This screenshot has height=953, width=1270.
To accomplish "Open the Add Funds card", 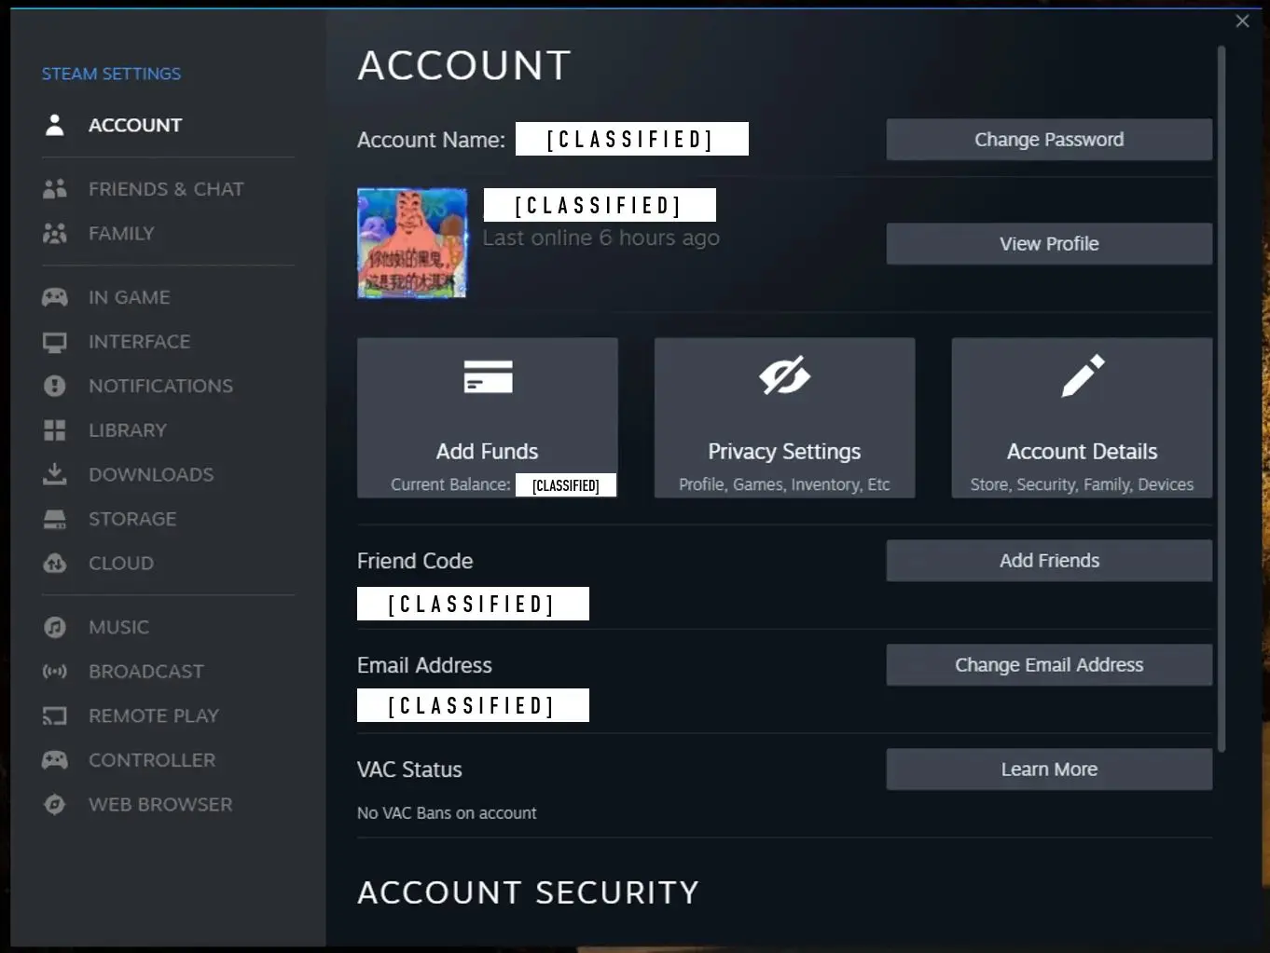I will pos(487,417).
